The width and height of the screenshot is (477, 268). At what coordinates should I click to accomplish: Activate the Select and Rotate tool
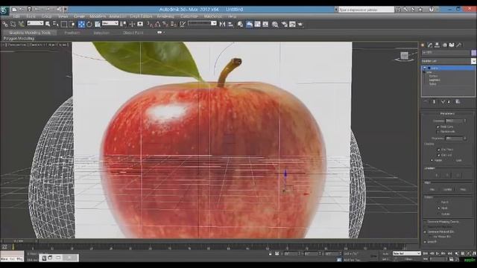89,24
